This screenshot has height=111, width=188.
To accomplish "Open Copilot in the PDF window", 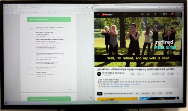I will (92, 8).
